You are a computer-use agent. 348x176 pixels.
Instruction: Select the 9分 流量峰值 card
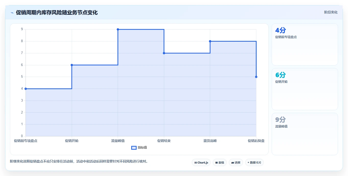click(305, 134)
